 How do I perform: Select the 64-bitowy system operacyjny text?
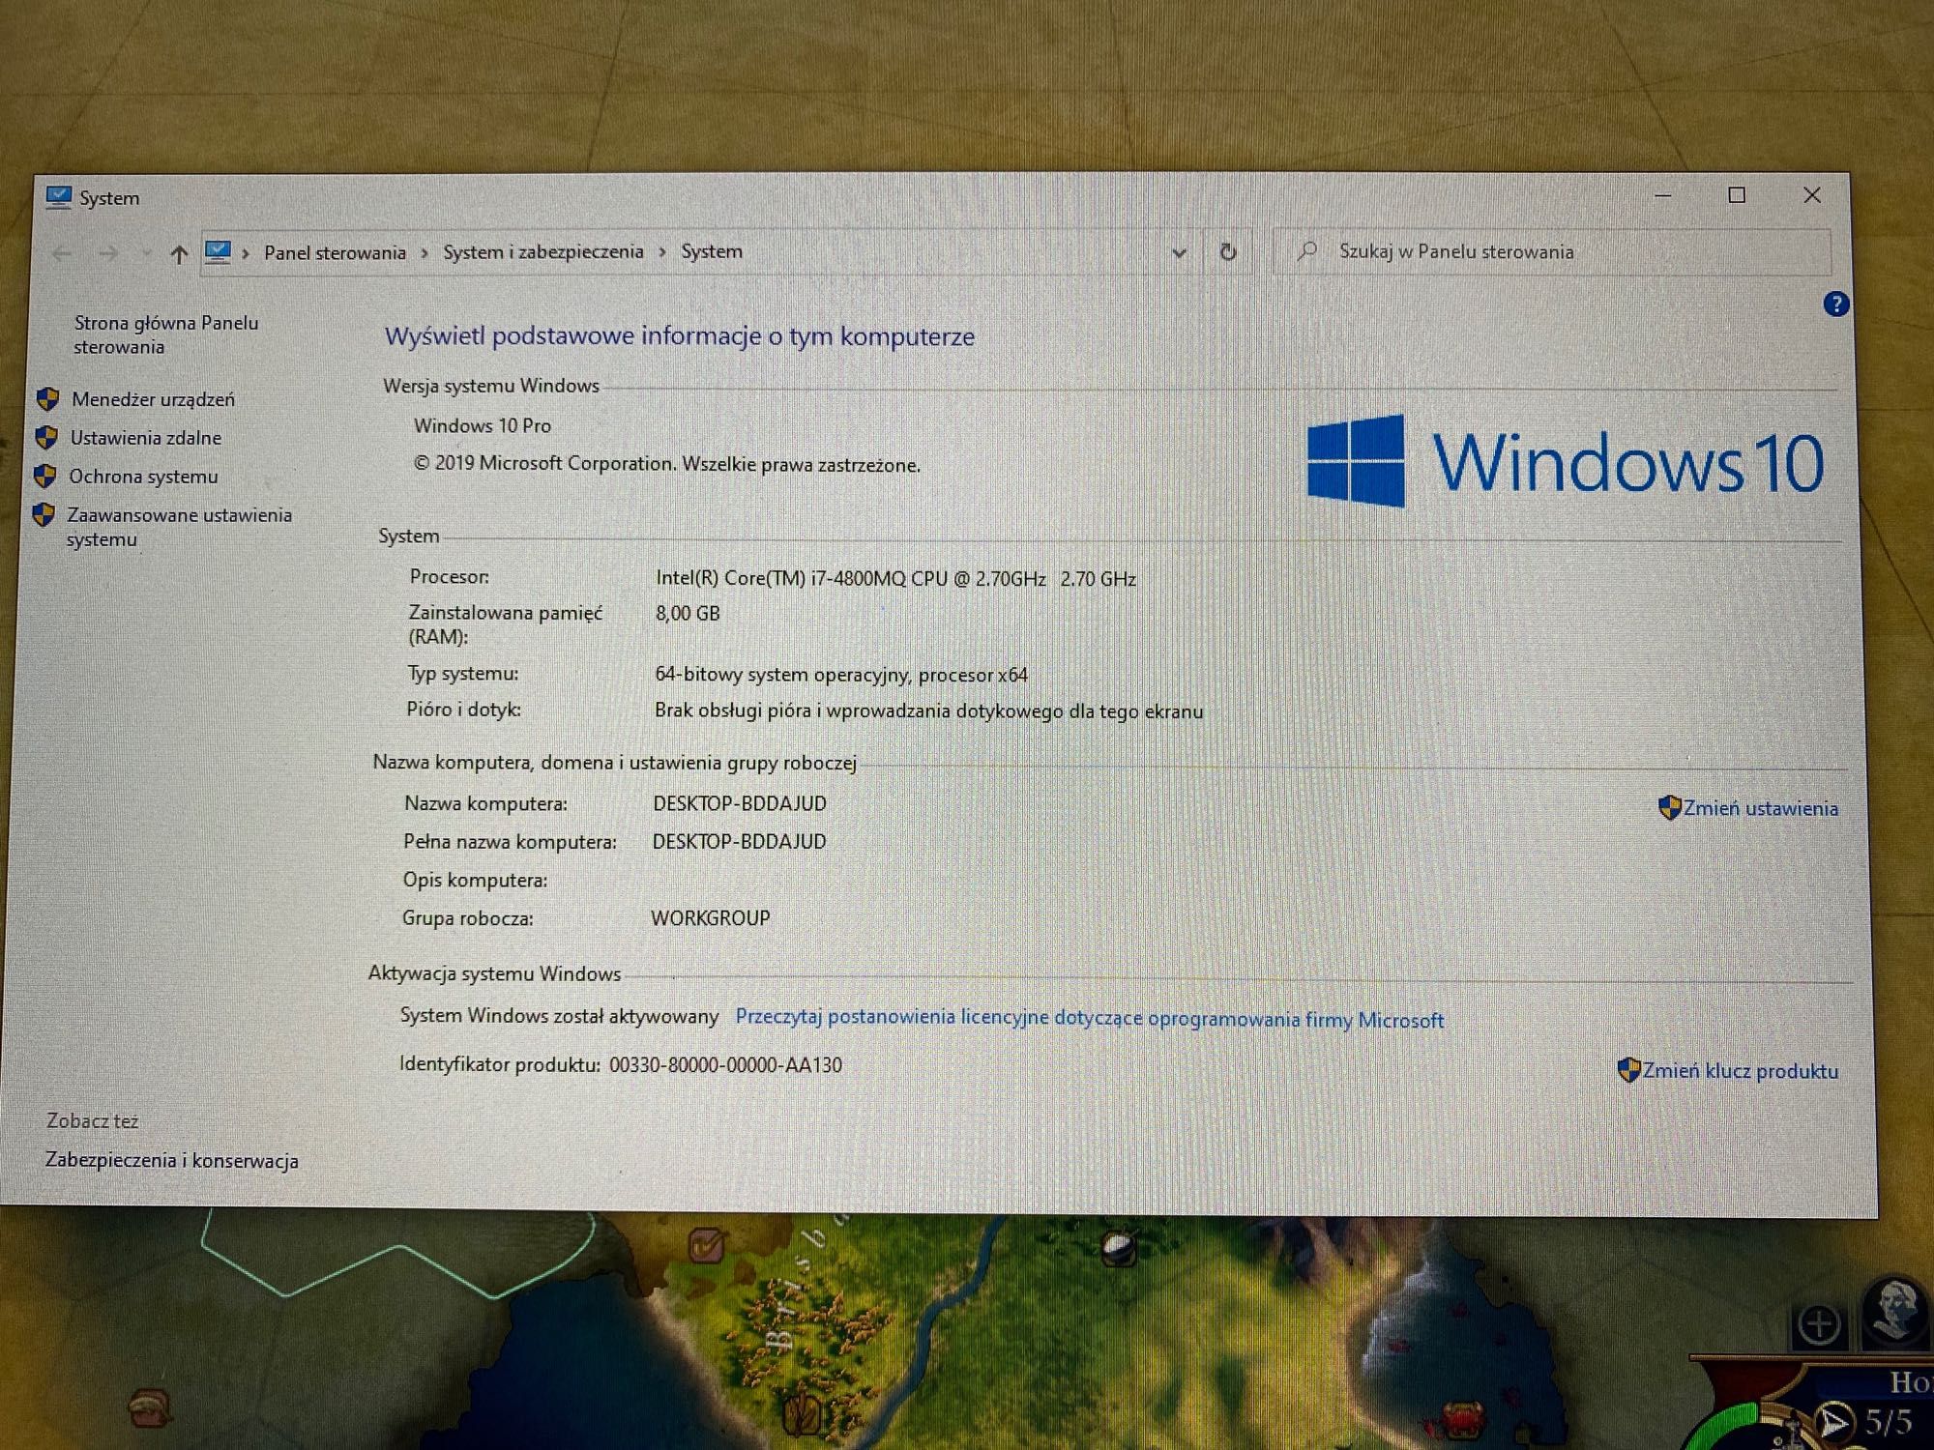tap(840, 675)
